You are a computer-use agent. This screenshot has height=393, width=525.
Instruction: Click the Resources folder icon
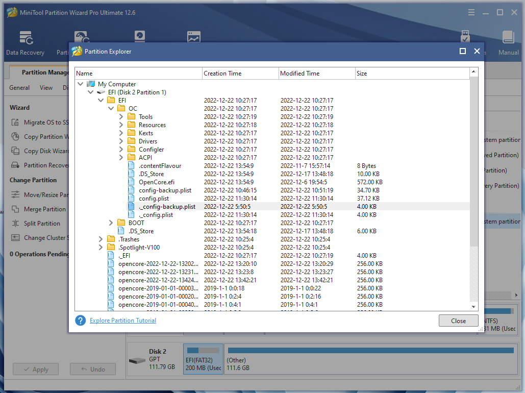click(x=132, y=125)
